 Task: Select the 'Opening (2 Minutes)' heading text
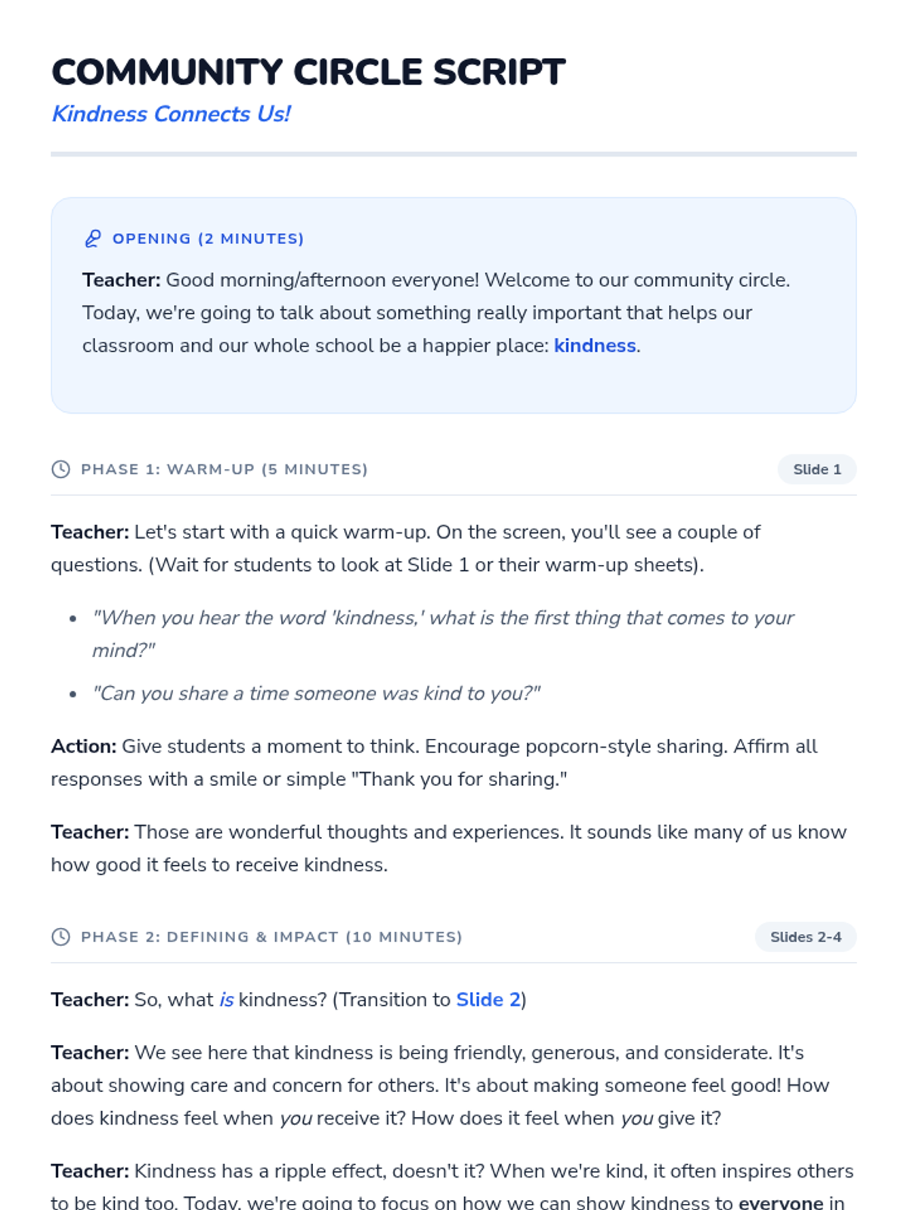coord(208,239)
